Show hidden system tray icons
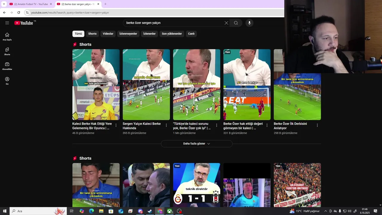The image size is (382, 215). click(x=326, y=211)
